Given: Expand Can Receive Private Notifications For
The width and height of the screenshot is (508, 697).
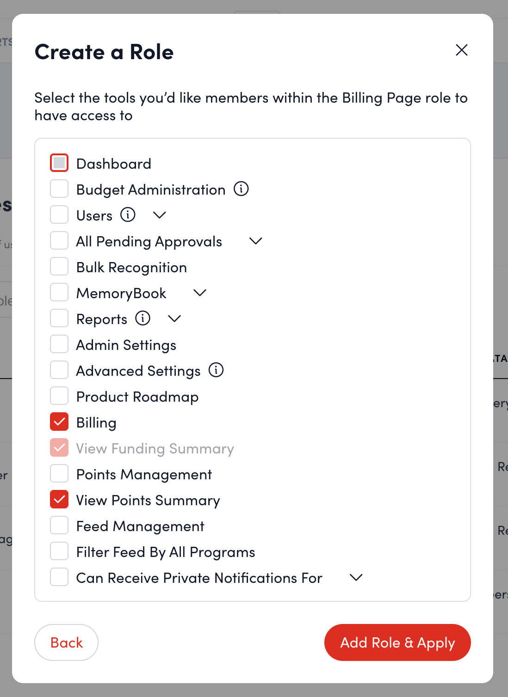Looking at the screenshot, I should (356, 577).
